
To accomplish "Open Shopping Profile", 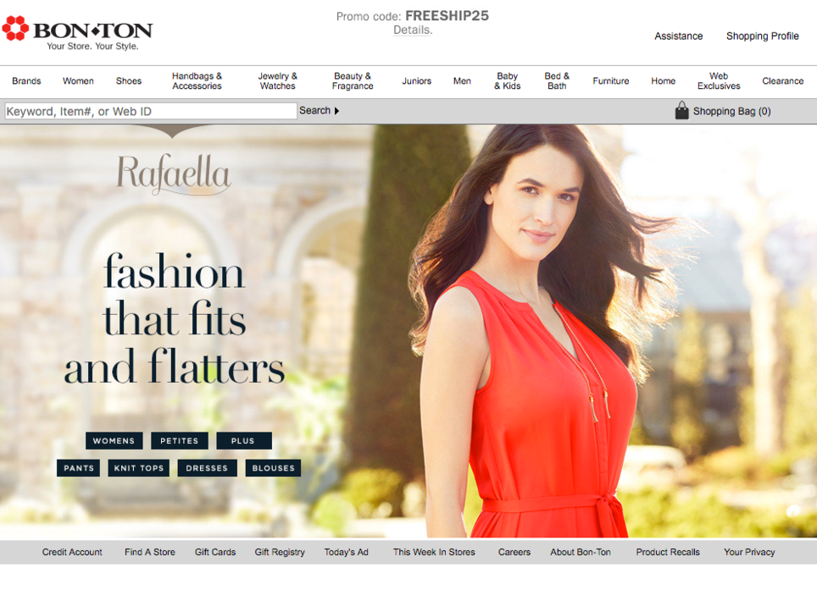I will click(762, 36).
